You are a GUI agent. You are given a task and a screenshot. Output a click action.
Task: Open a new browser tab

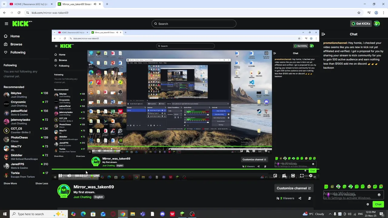[107, 4]
